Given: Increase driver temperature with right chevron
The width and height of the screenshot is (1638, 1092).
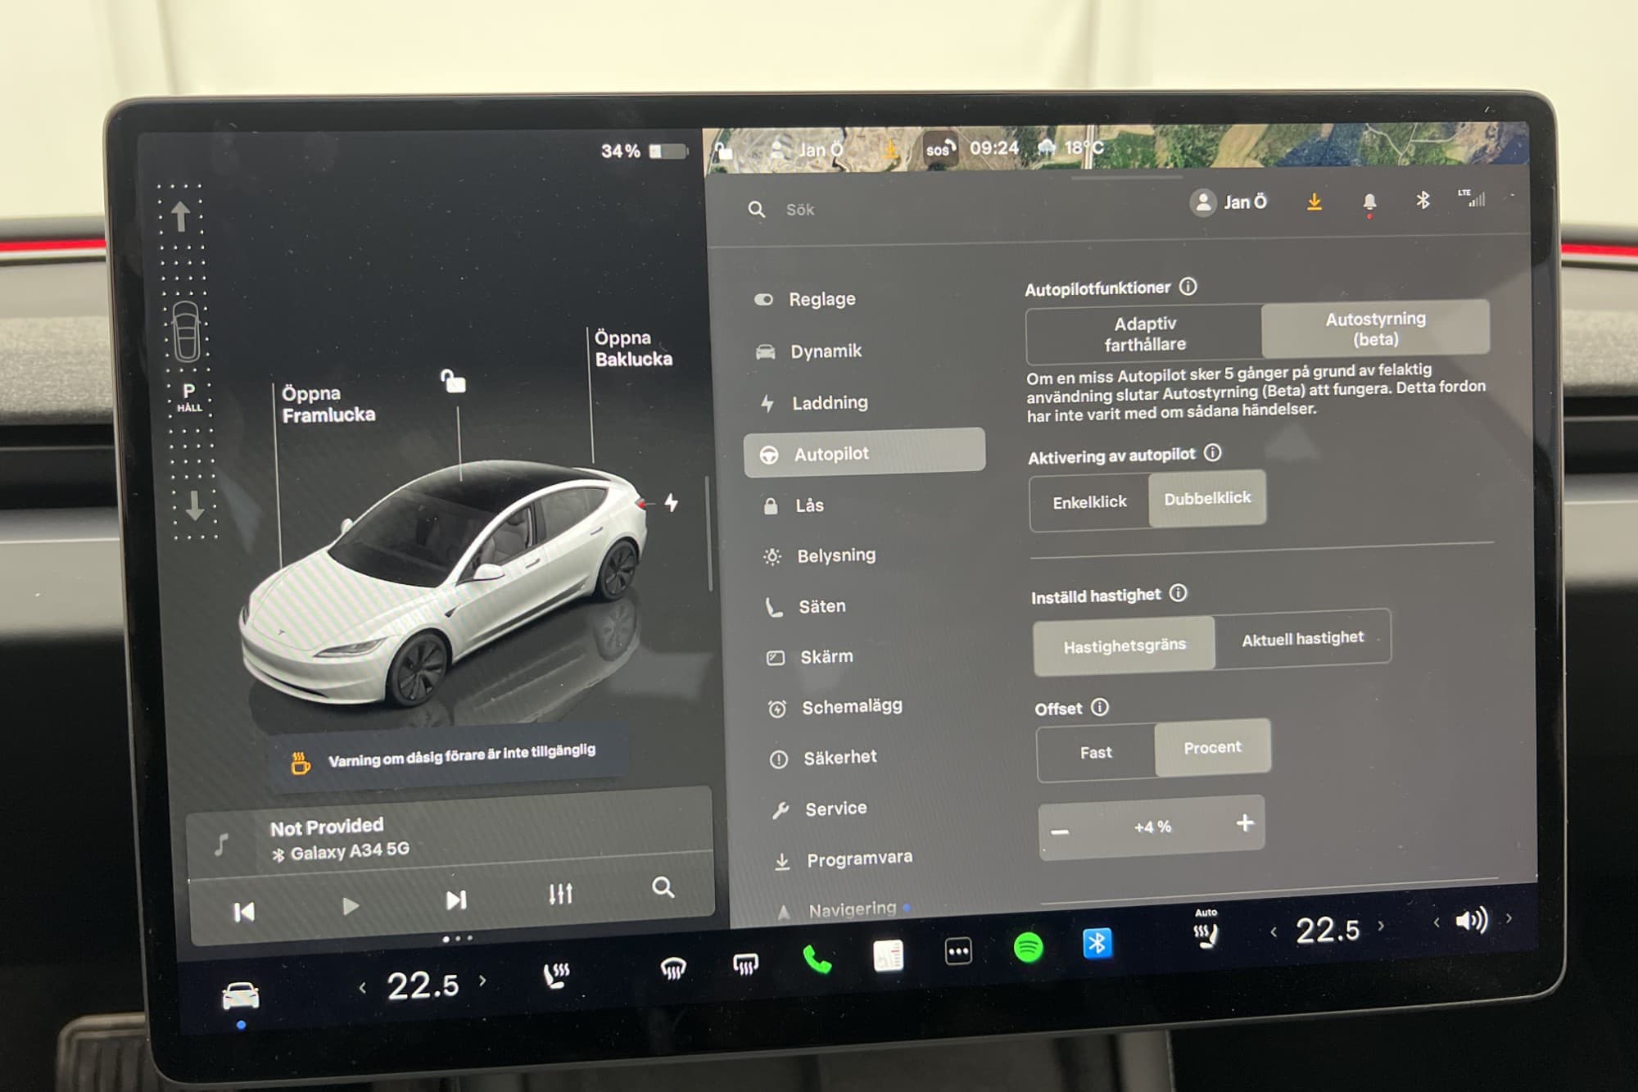Looking at the screenshot, I should pos(483,981).
